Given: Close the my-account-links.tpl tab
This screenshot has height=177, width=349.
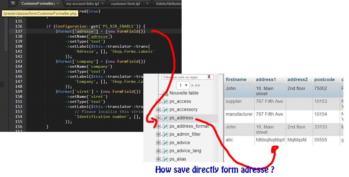Looking at the screenshot, I should [103, 4].
